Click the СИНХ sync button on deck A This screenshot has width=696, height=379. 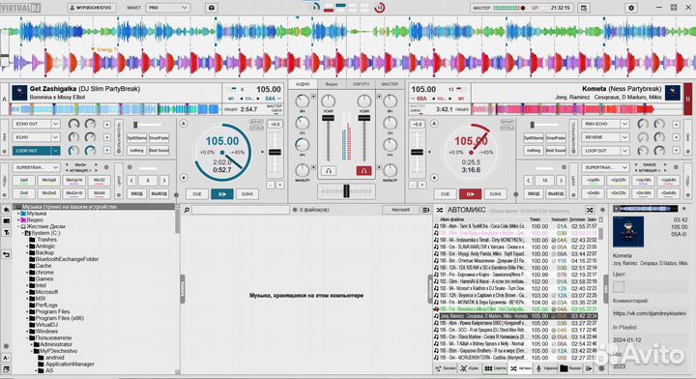pos(247,194)
